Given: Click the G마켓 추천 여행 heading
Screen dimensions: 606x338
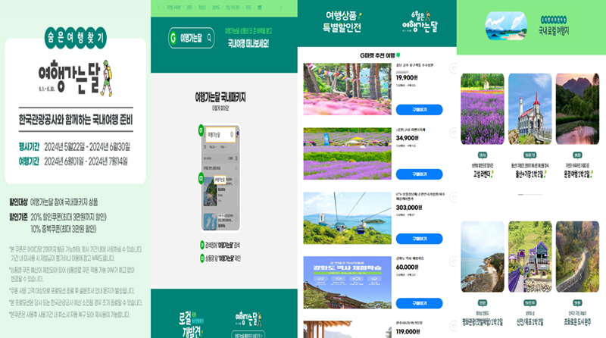Looking at the screenshot, I should (380, 55).
